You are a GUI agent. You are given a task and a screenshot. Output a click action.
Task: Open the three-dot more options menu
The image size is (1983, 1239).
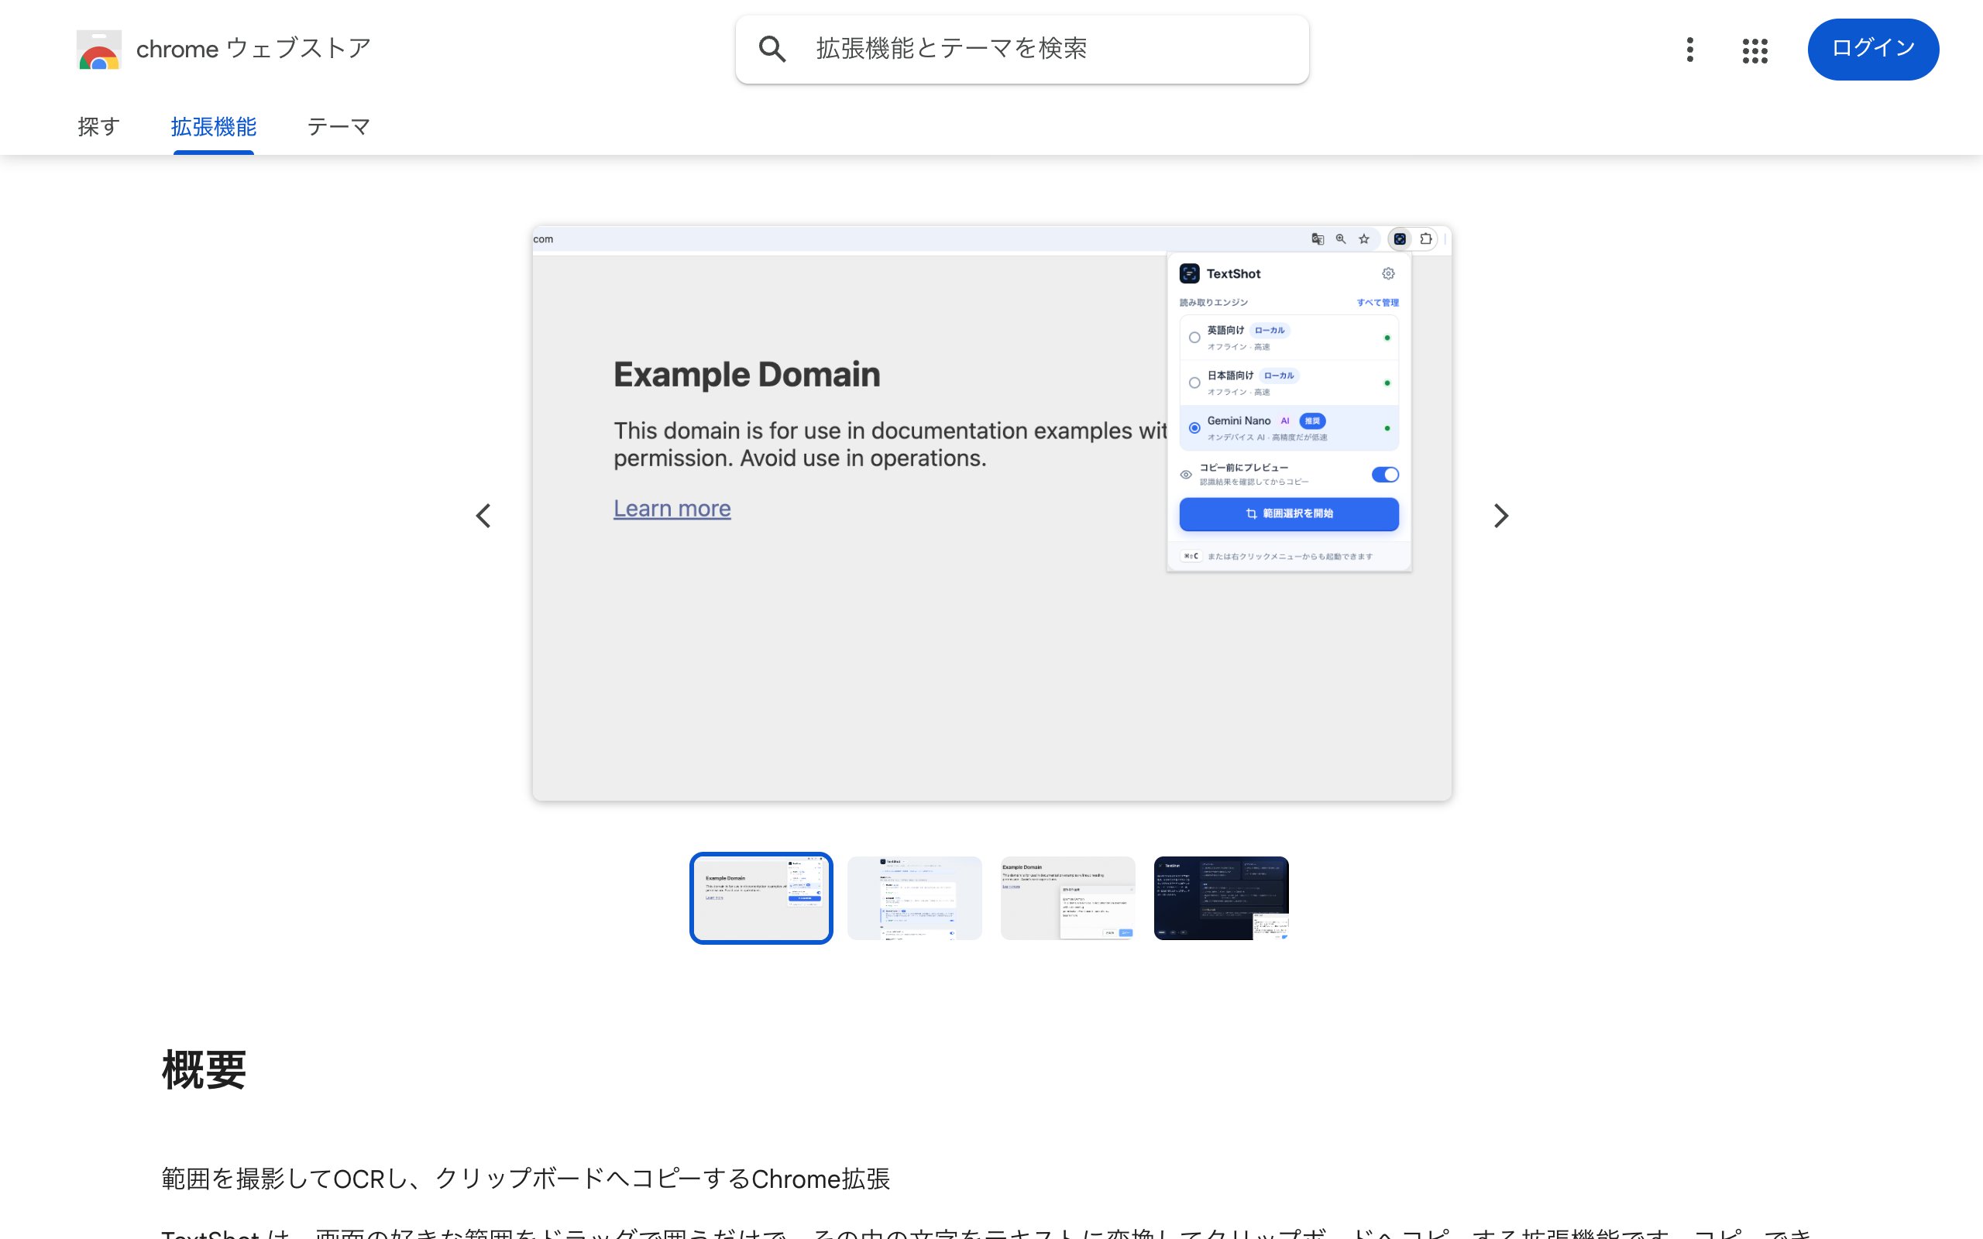tap(1689, 49)
